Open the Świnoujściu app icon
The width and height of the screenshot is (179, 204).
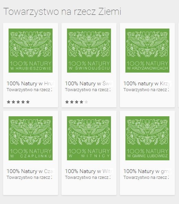click(89, 51)
